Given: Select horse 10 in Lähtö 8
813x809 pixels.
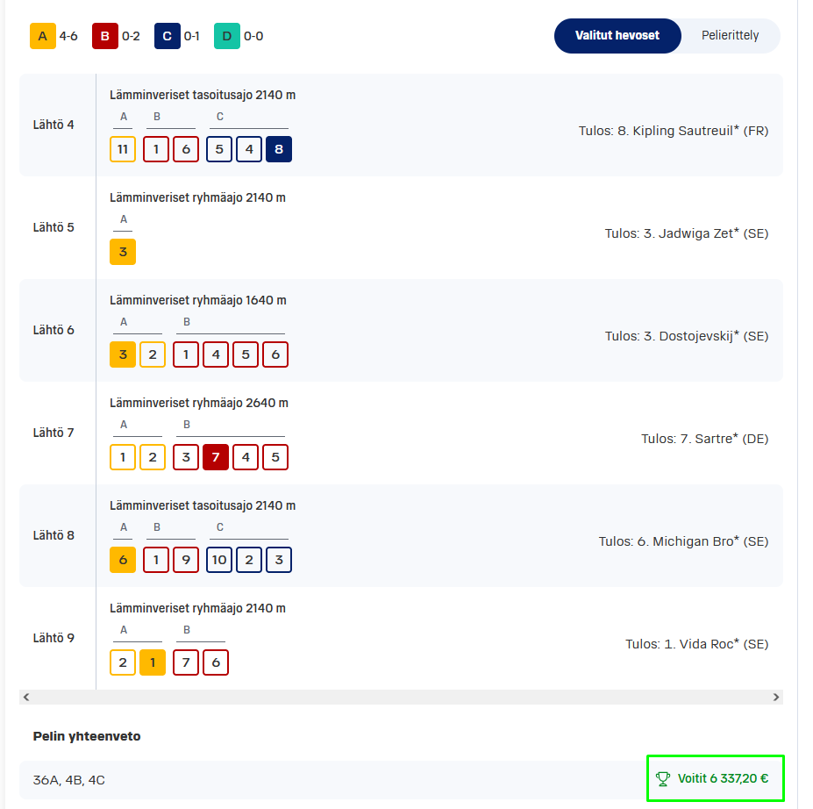Looking at the screenshot, I should [x=219, y=560].
